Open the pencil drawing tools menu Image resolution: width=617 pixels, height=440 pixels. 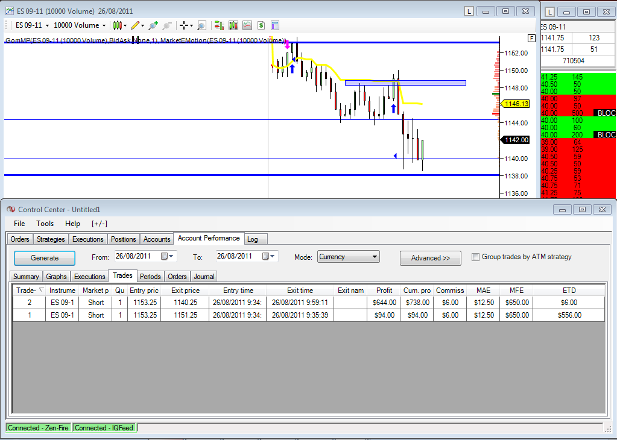click(138, 25)
